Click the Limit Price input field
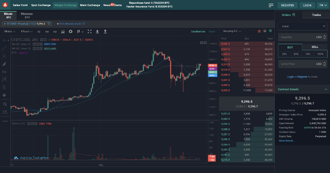The height and width of the screenshot is (173, 330). (x=303, y=64)
